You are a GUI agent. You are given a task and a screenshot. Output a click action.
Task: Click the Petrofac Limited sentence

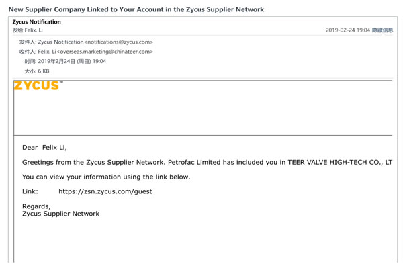pos(207,162)
